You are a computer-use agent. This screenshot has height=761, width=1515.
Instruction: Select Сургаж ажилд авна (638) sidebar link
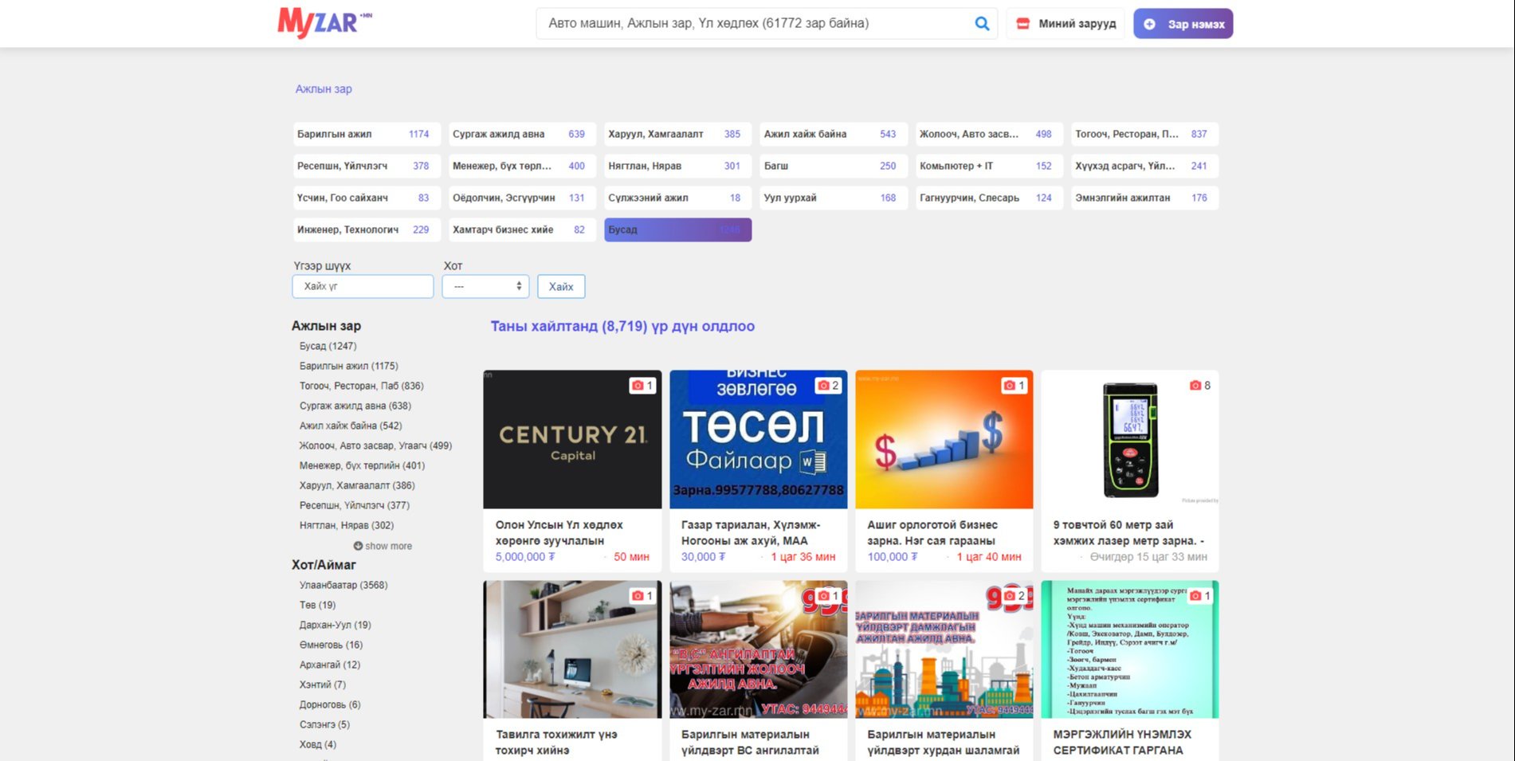355,406
